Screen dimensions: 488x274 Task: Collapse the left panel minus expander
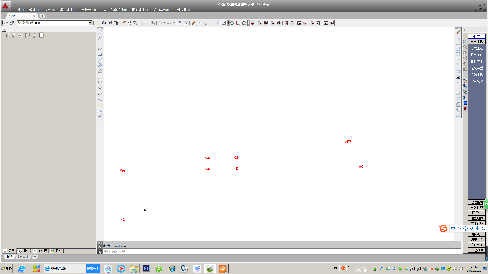pos(4,30)
